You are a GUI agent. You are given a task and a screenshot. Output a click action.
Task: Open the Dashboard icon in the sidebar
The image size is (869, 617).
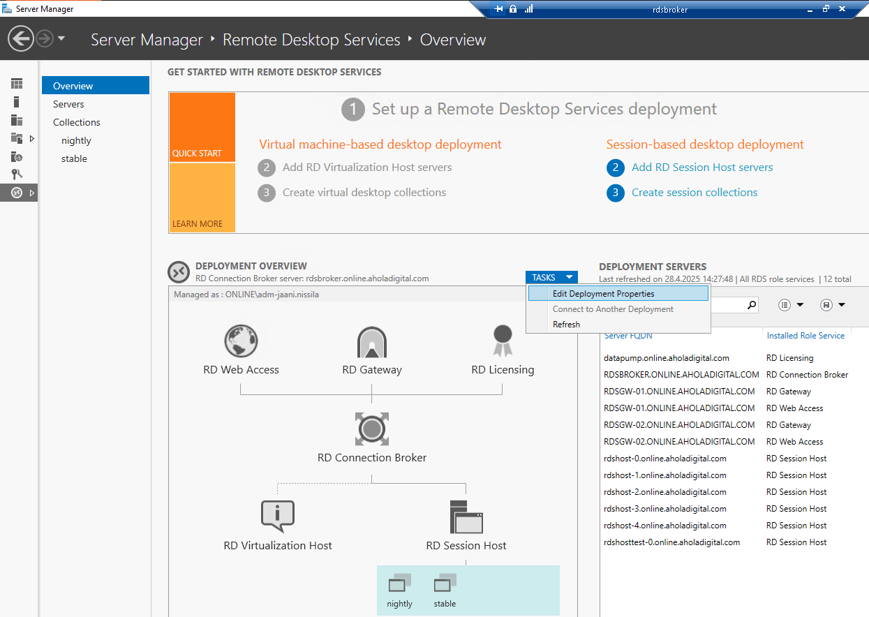tap(17, 84)
